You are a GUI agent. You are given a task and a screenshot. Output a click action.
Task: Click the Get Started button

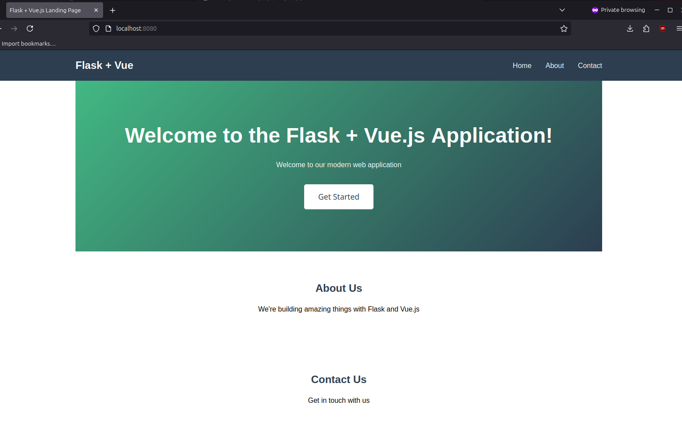tap(339, 197)
